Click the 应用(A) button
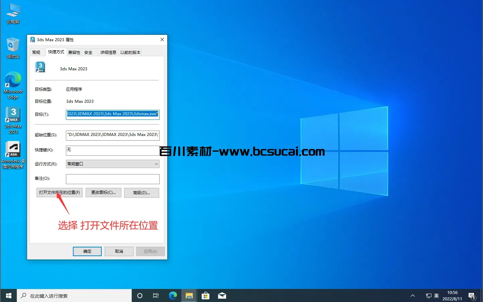The width and height of the screenshot is (483, 302). [151, 251]
